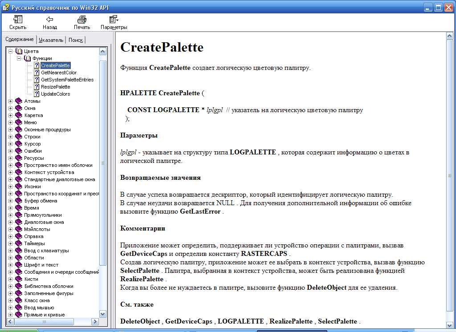Click the open book icon beside Цвета

(x=19, y=51)
